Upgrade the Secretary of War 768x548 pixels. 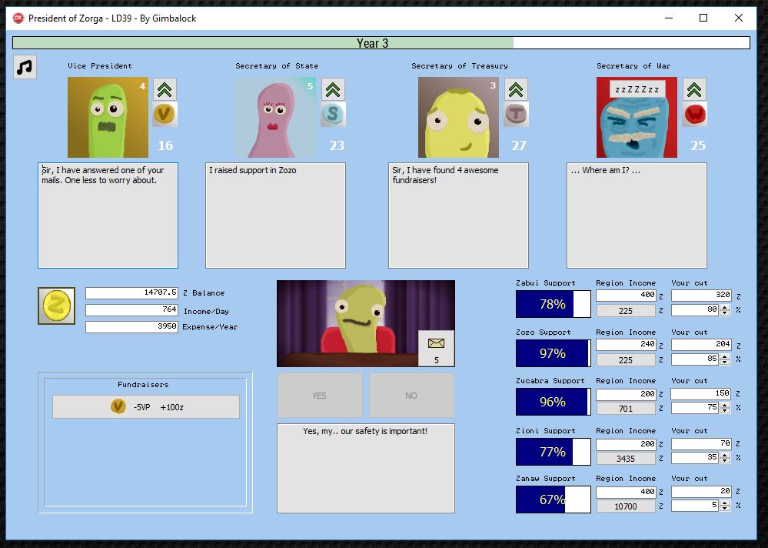point(694,90)
